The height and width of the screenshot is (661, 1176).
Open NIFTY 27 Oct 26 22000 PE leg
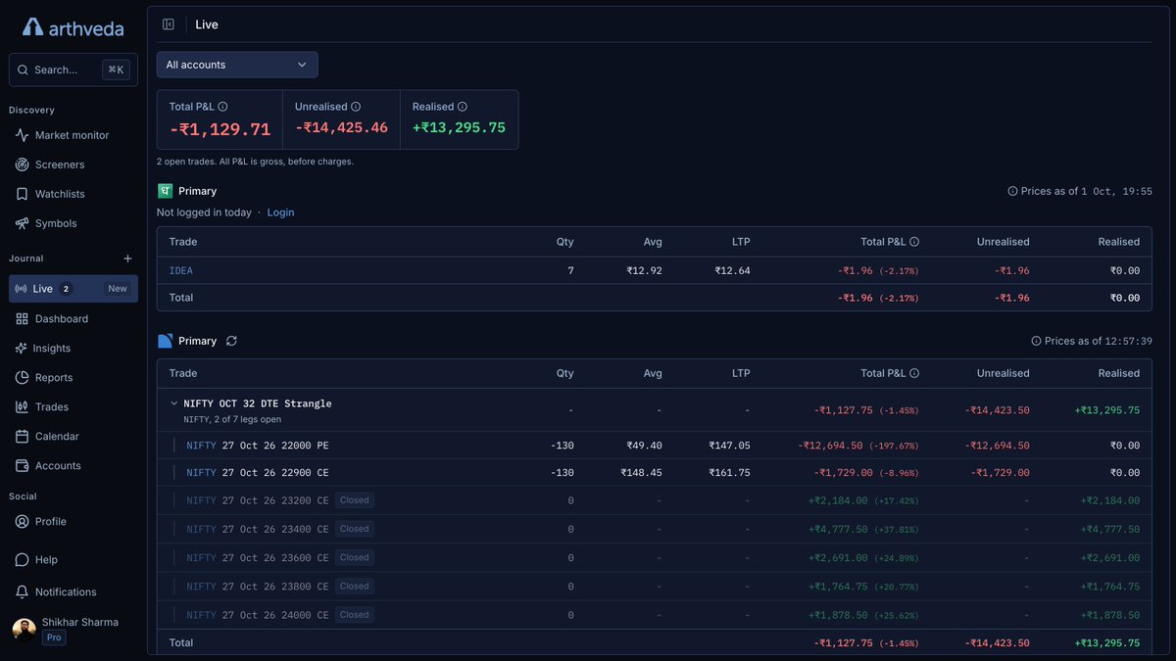point(258,446)
